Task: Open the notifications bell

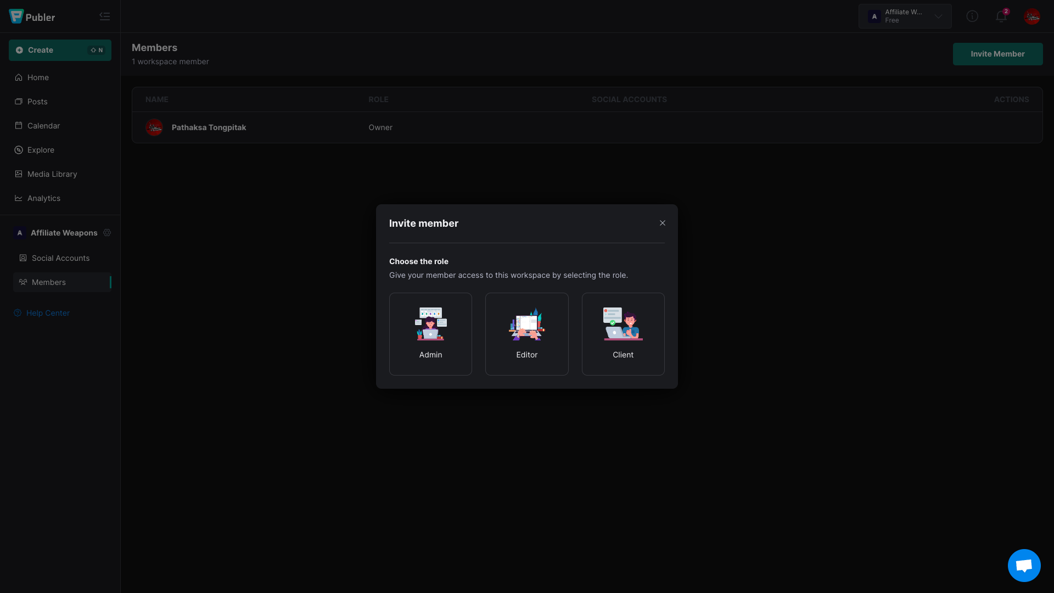Action: click(1001, 16)
